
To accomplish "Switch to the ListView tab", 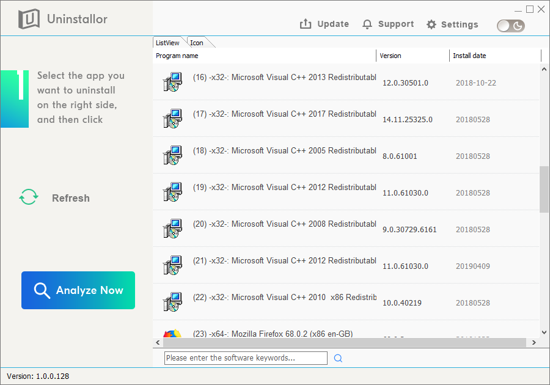I will point(167,43).
